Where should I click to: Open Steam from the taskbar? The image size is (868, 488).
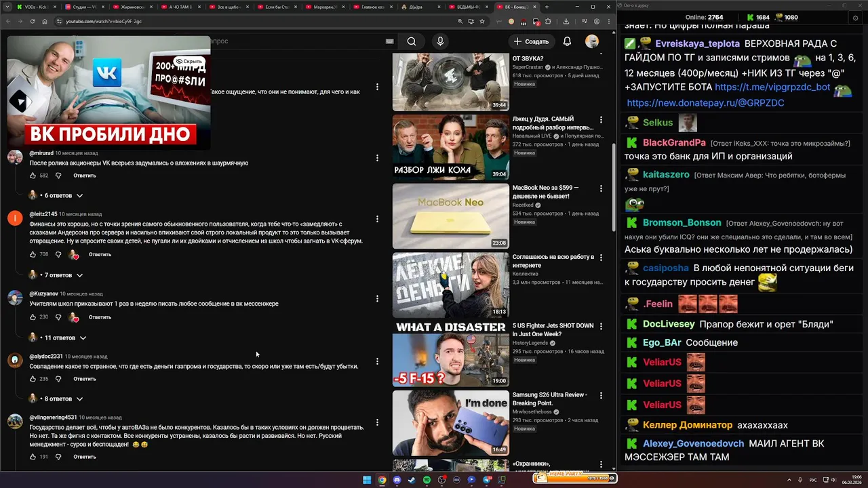coord(412,480)
